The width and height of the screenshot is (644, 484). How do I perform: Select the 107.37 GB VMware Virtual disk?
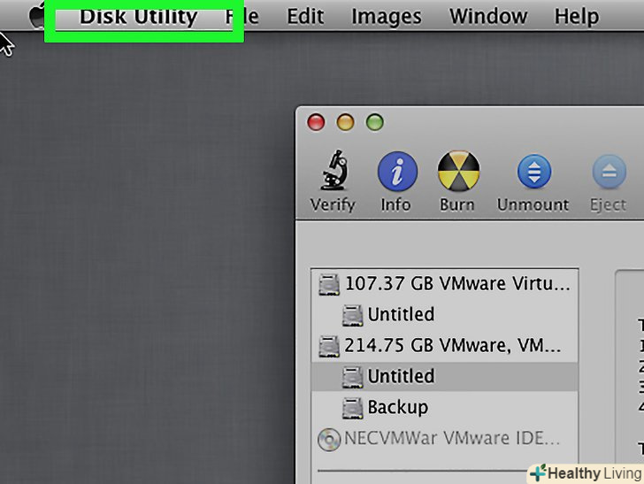click(445, 284)
